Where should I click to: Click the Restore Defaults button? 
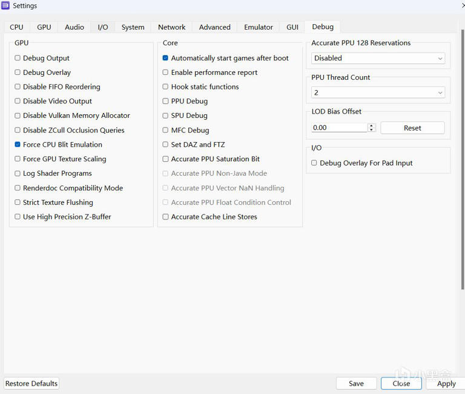(x=31, y=384)
